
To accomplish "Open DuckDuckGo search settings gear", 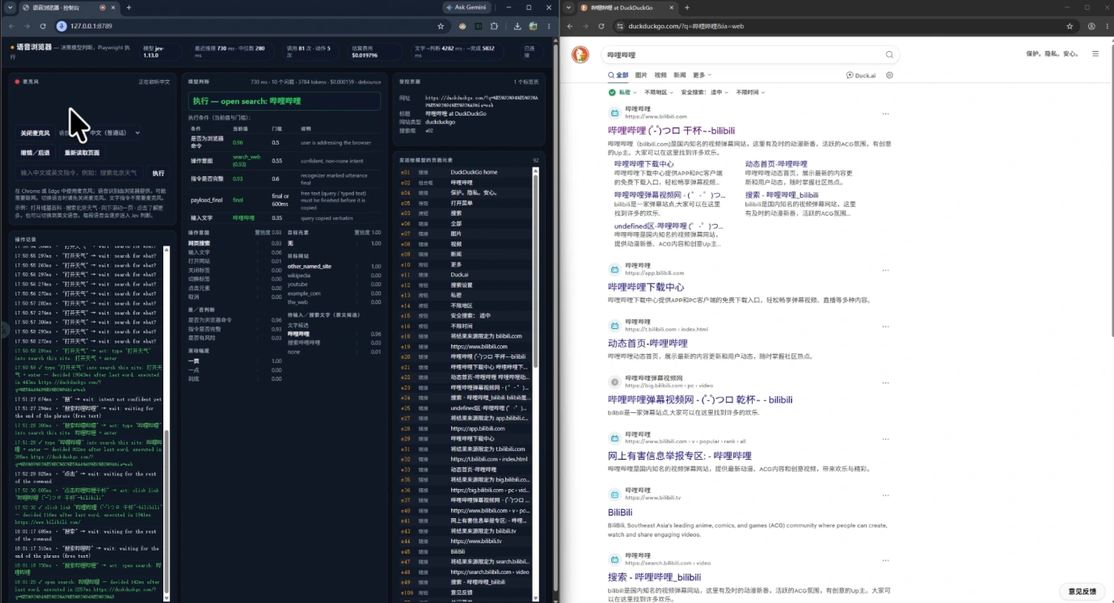I will coord(889,75).
